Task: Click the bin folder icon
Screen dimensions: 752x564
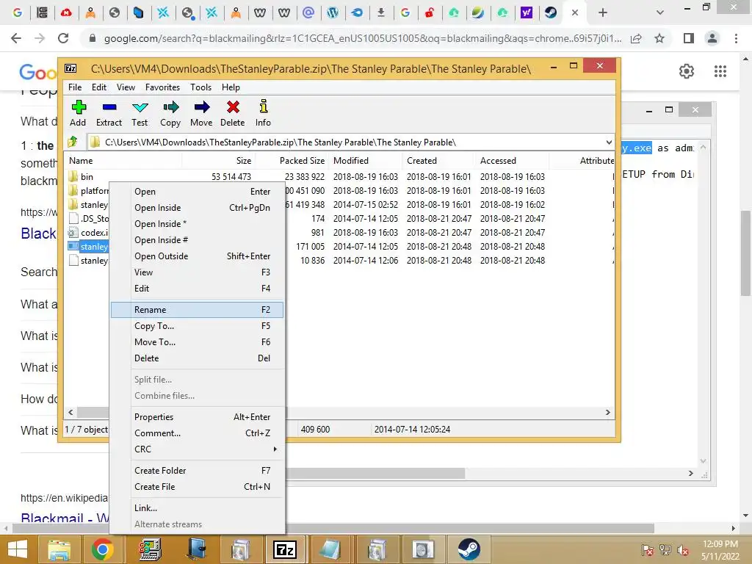Action: [x=73, y=176]
